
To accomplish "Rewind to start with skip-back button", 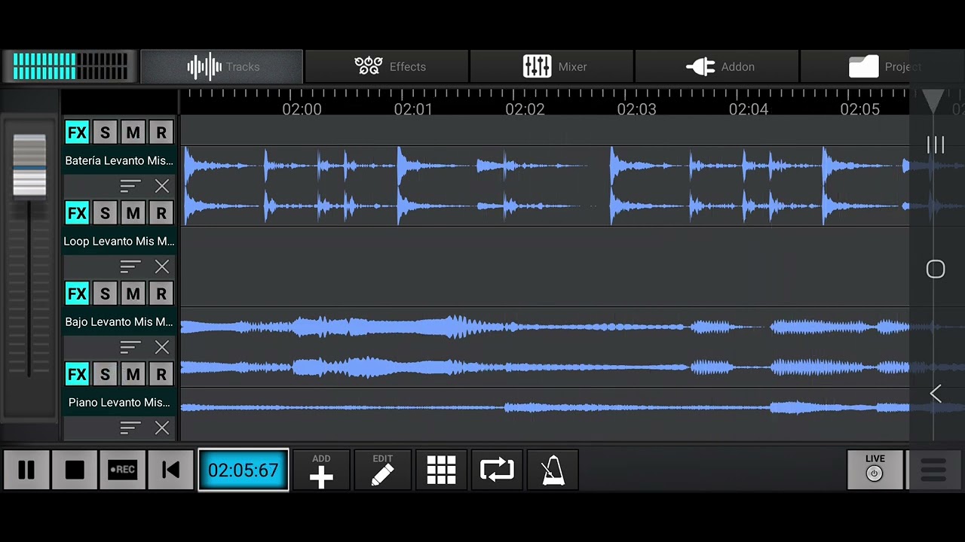I will click(171, 470).
